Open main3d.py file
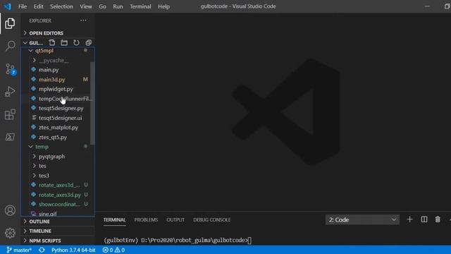This screenshot has height=254, width=451. [58, 80]
